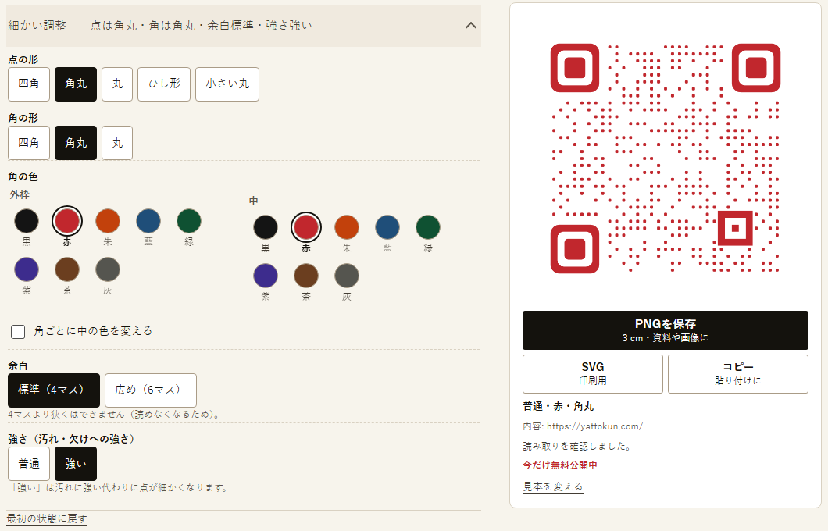Click the 今だけ無料公開中 notice

(x=560, y=465)
